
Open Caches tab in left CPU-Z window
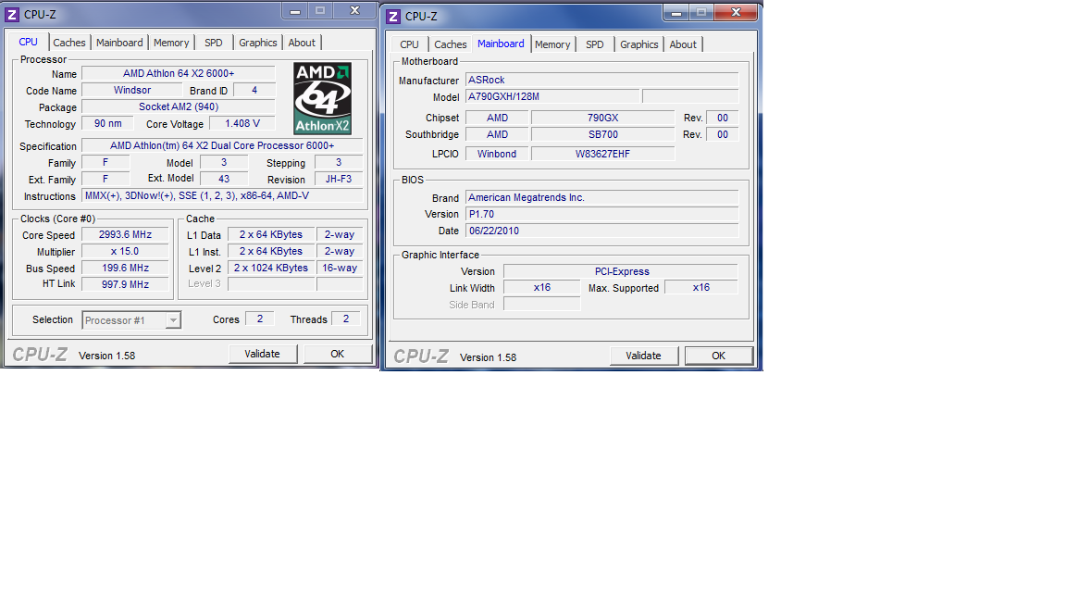click(69, 43)
